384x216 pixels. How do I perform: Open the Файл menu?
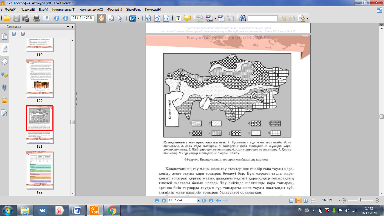(x=11, y=9)
